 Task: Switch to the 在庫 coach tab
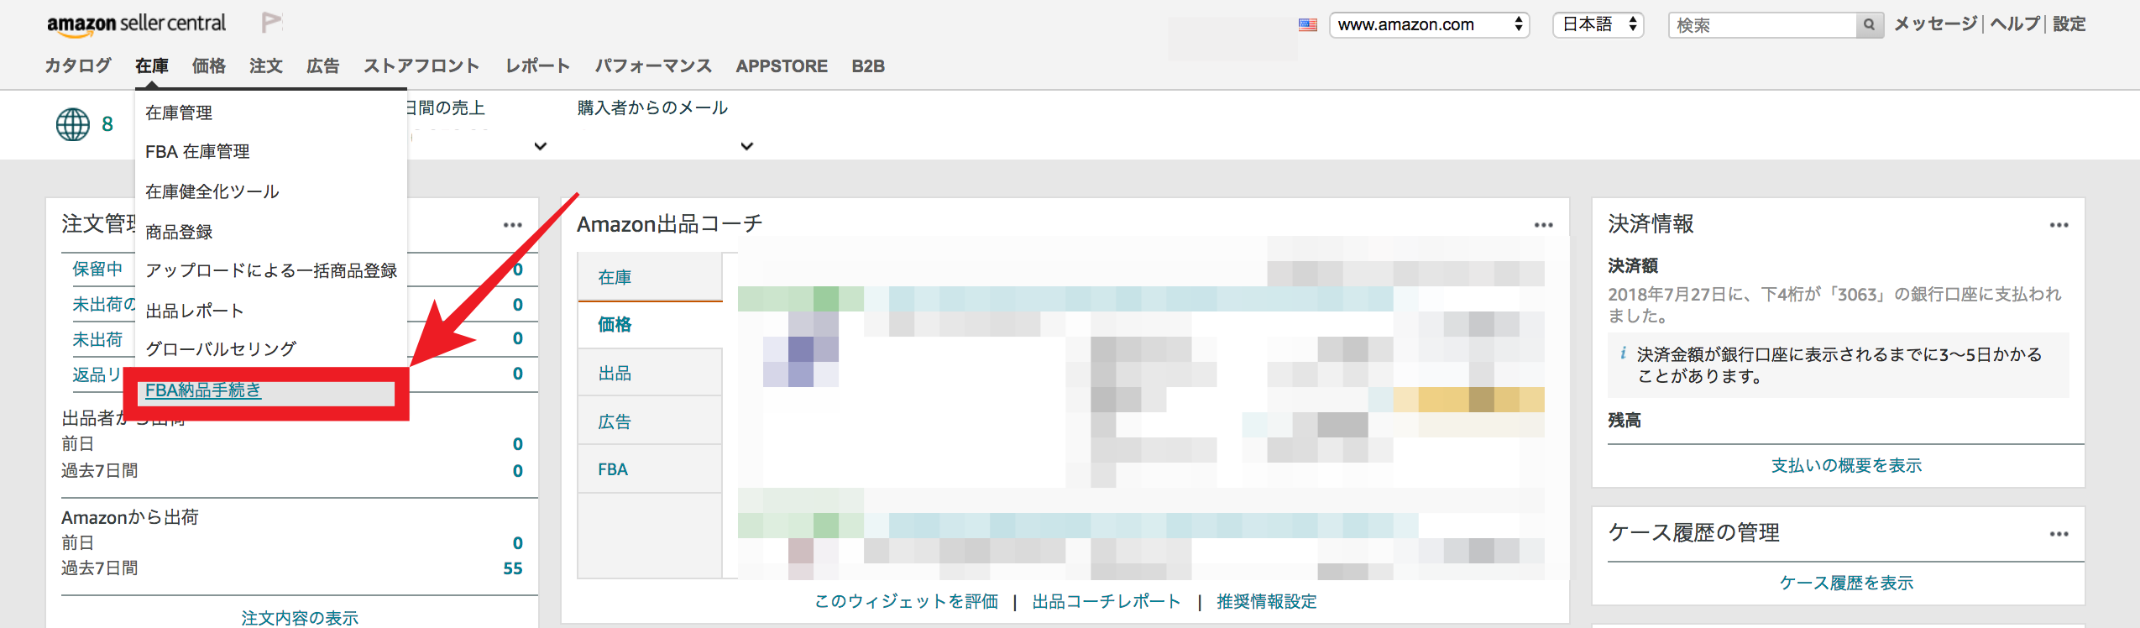pyautogui.click(x=650, y=277)
